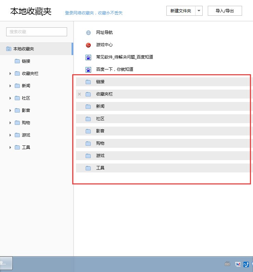The height and width of the screenshot is (272, 253).
Task: Click the 新建文件夹 button
Action: (181, 11)
